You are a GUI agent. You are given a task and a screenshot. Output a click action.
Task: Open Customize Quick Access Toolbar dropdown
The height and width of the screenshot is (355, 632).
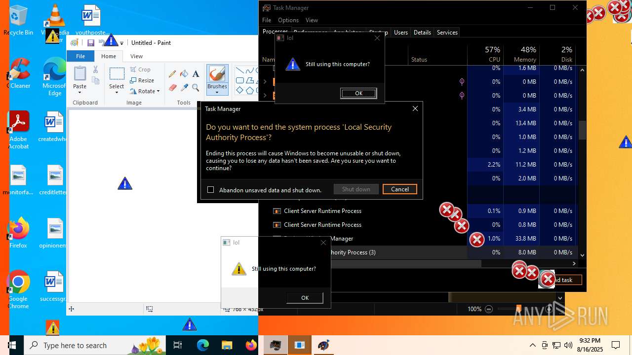coord(121,43)
